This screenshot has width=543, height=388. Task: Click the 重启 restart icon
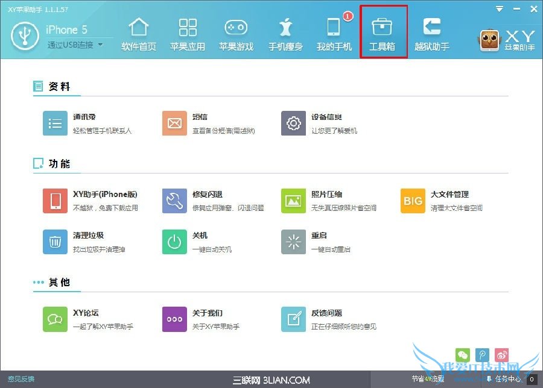[x=293, y=242]
